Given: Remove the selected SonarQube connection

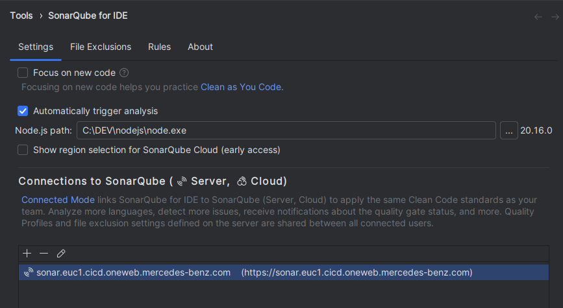Looking at the screenshot, I should (x=44, y=254).
